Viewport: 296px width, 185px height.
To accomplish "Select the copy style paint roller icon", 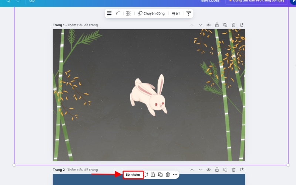I will [x=188, y=13].
